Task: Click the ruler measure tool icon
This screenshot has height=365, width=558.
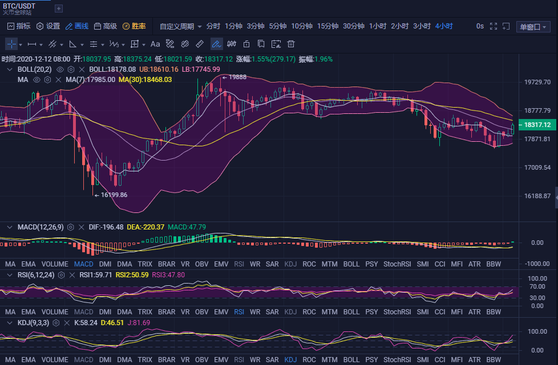Action: pos(200,44)
